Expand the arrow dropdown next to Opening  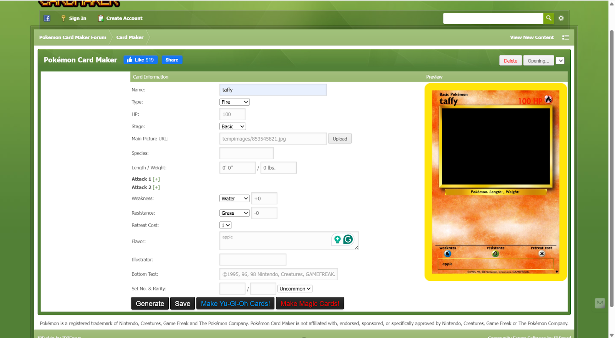click(560, 61)
